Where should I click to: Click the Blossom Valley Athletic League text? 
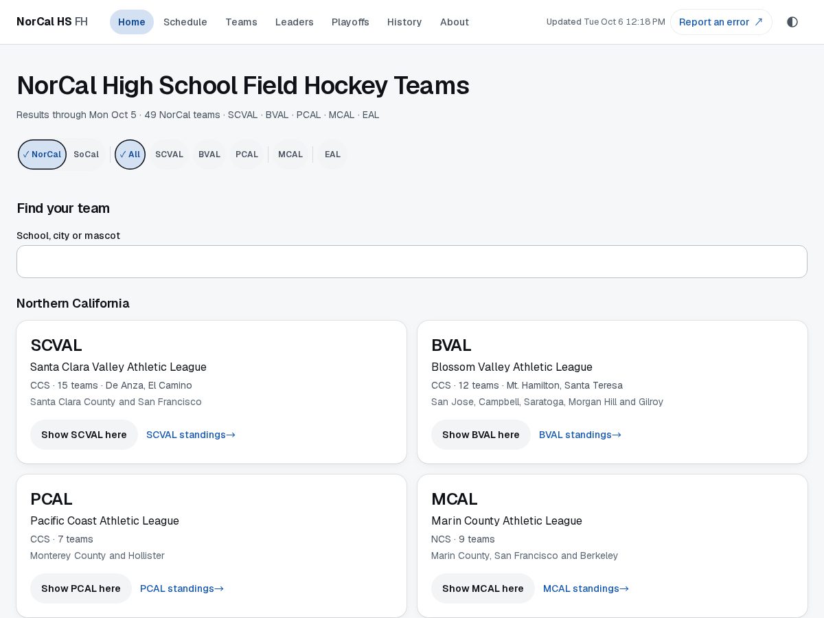(x=512, y=367)
